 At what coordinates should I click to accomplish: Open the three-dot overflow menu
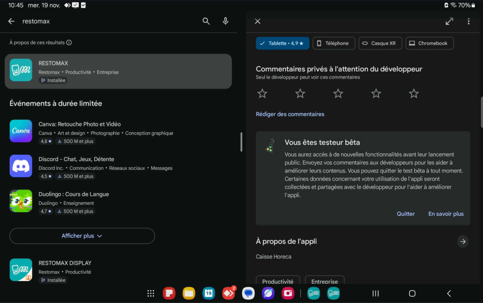coord(468,21)
